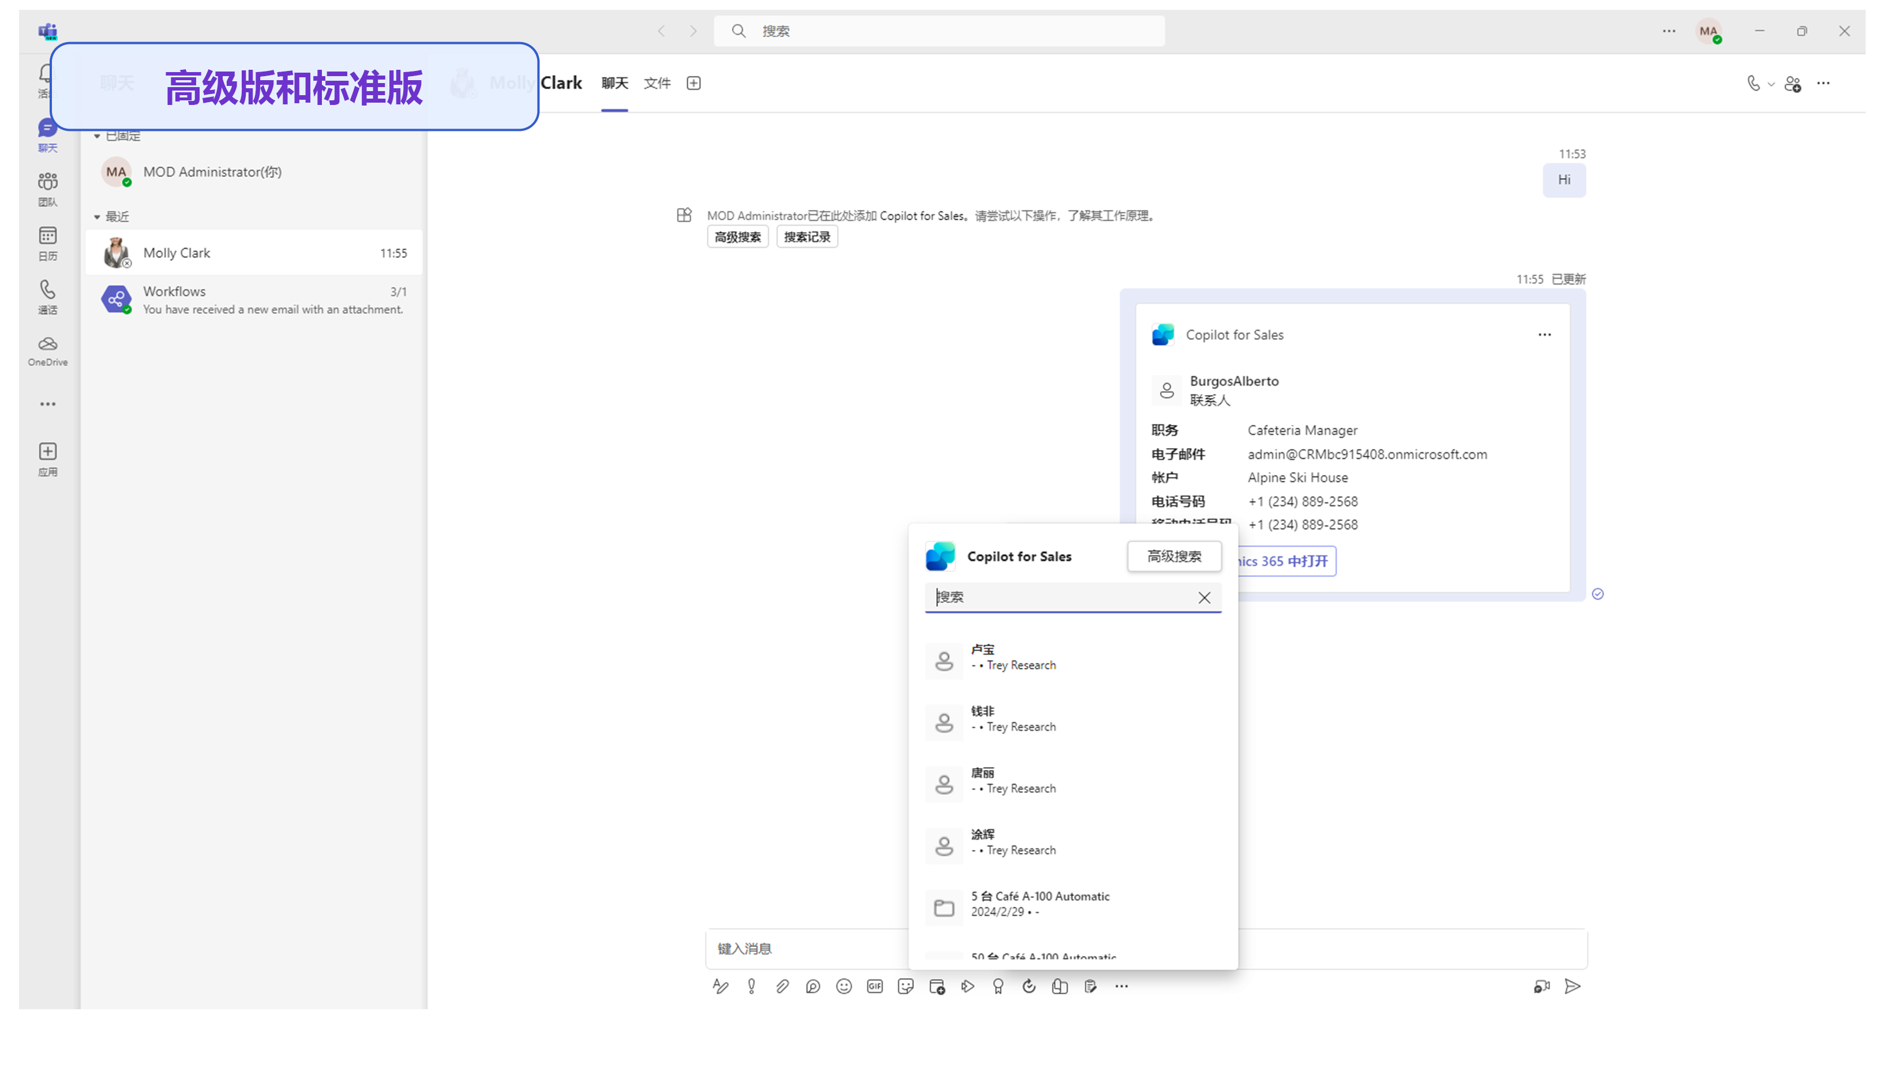Image resolution: width=1883 pixels, height=1075 pixels.
Task: Open the GIF picker
Action: (875, 986)
